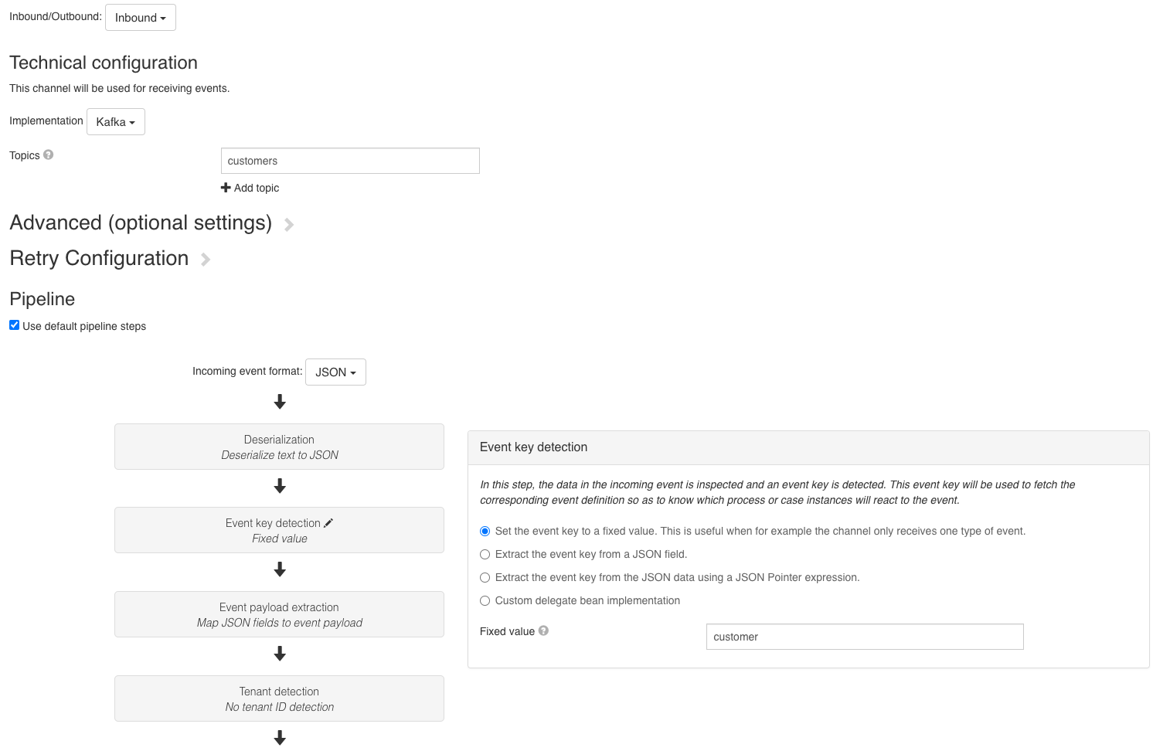
Task: Select the Tenant detection pipeline step
Action: 279,698
